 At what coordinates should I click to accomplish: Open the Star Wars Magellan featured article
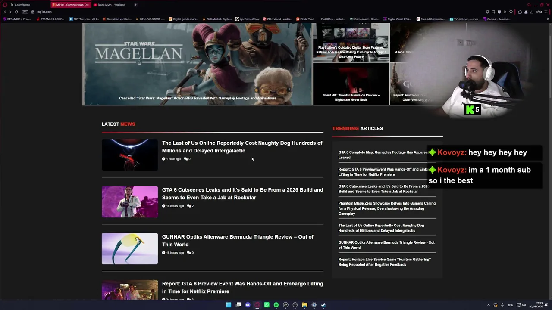[x=198, y=64]
